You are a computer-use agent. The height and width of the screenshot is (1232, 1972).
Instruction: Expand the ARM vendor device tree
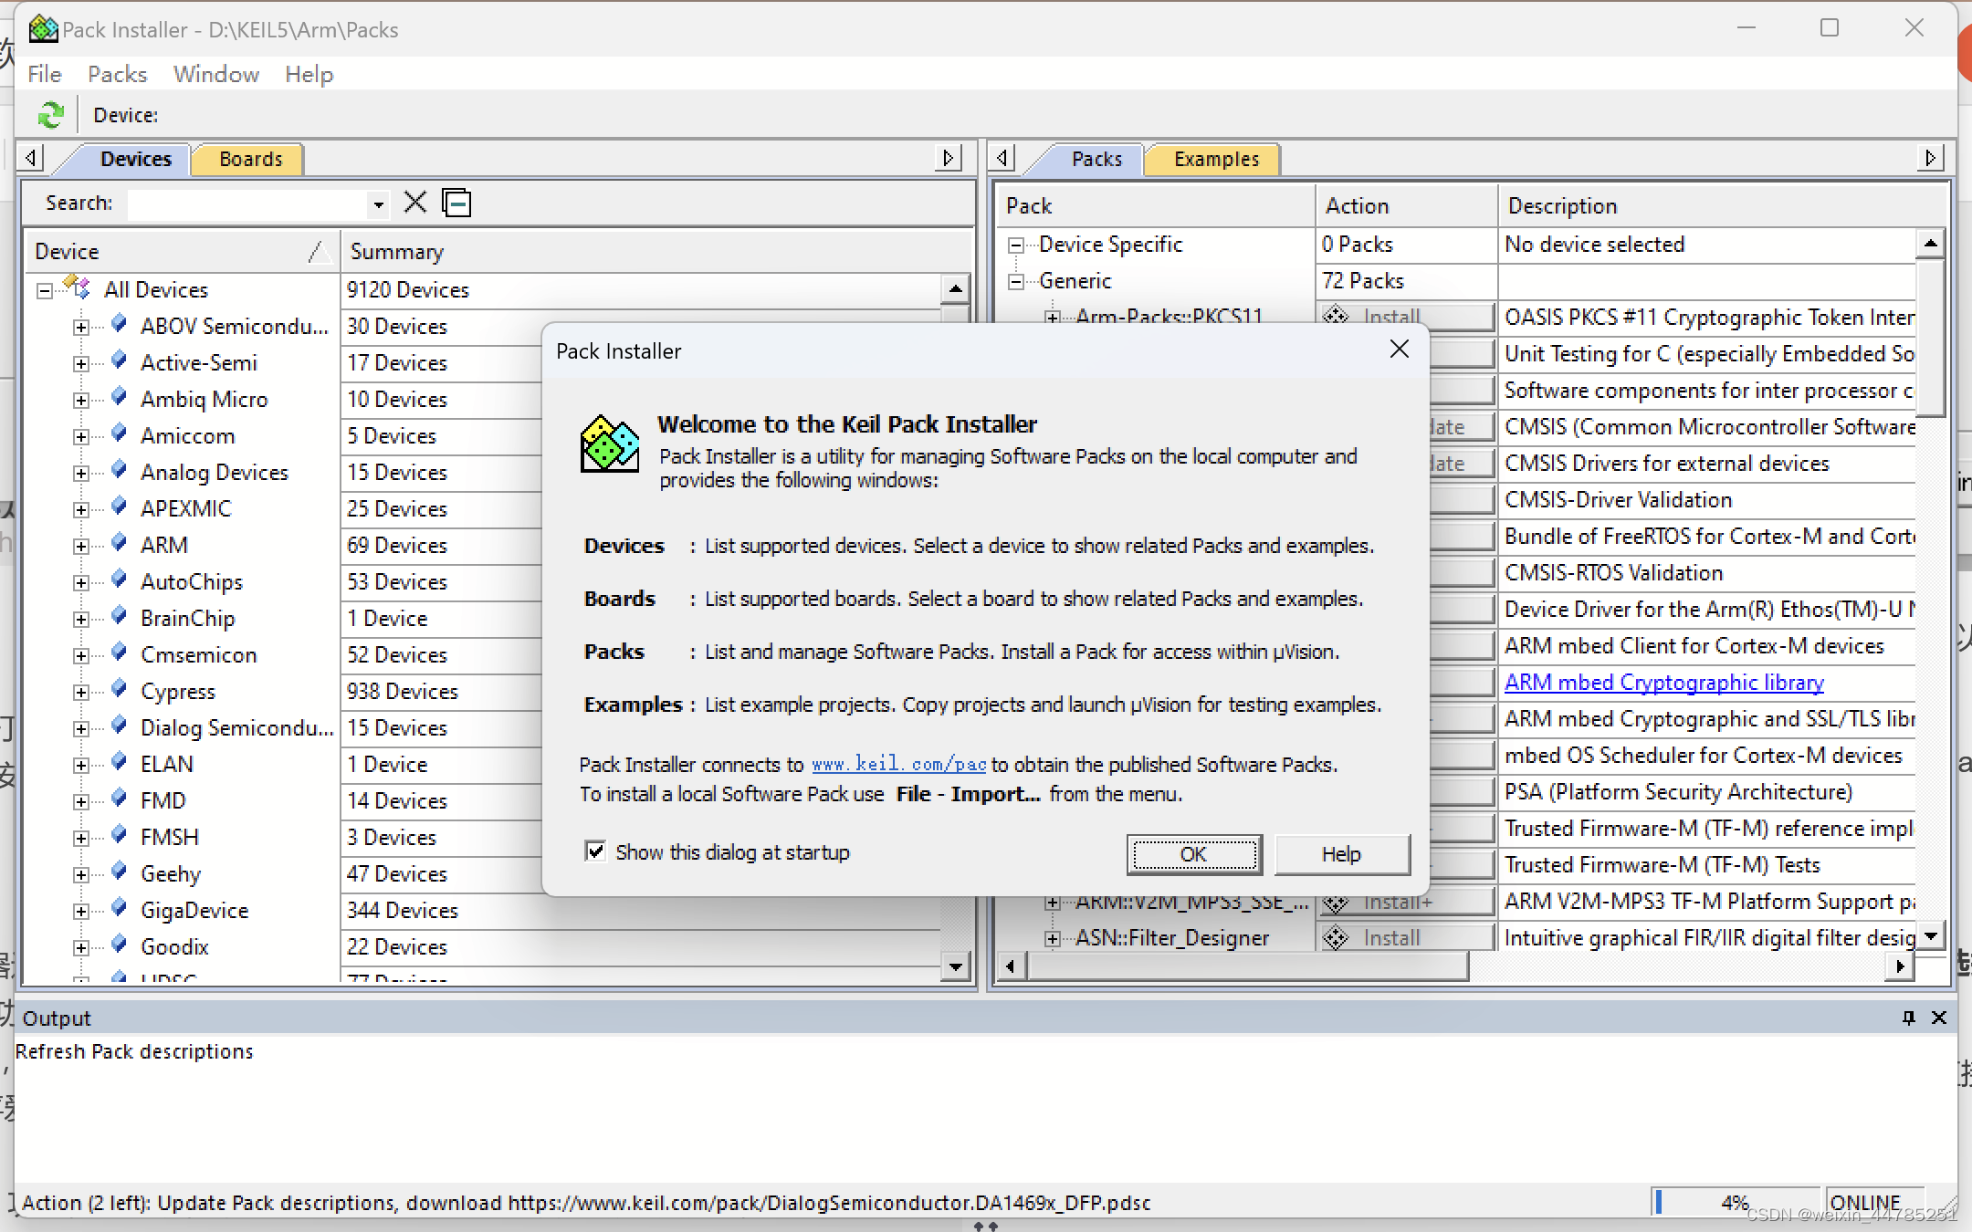point(81,546)
